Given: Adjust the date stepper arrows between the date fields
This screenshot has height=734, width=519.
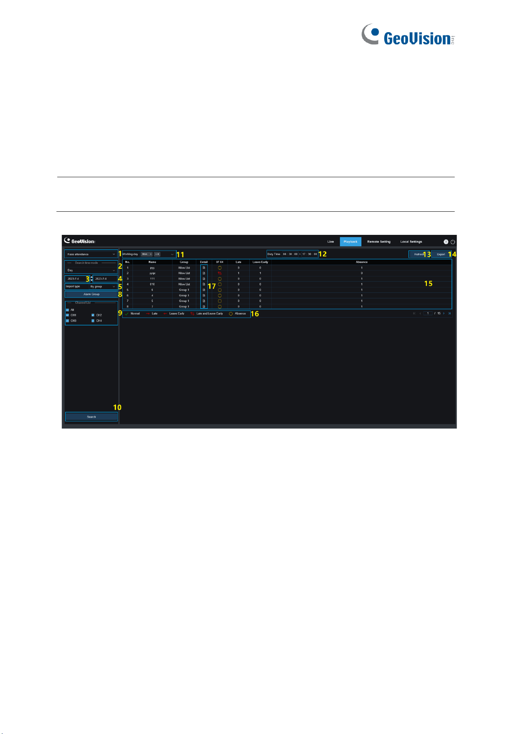Looking at the screenshot, I should [91, 279].
